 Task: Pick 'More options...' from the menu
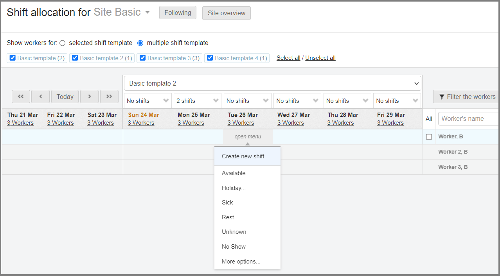pyautogui.click(x=241, y=262)
